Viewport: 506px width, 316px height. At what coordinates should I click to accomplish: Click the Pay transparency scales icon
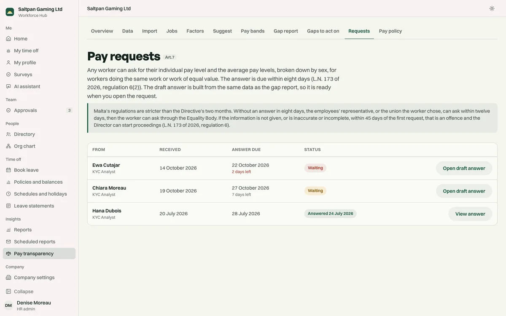[x=8, y=254]
